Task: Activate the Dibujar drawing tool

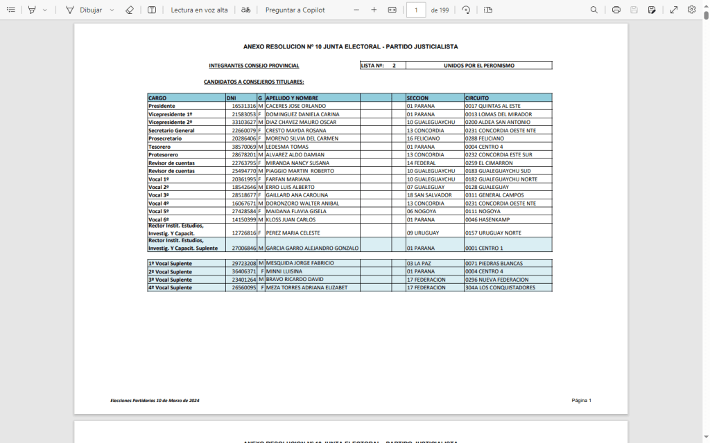Action: 83,10
